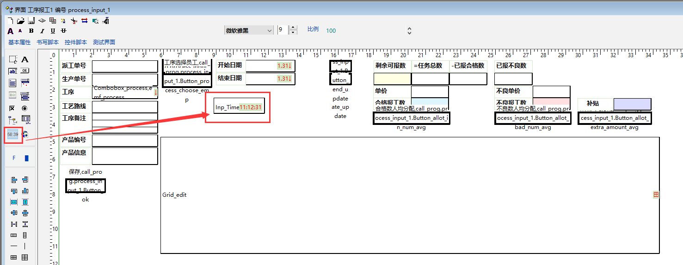
Task: Click the Open folder icon in toolbar
Action: (x=20, y=21)
